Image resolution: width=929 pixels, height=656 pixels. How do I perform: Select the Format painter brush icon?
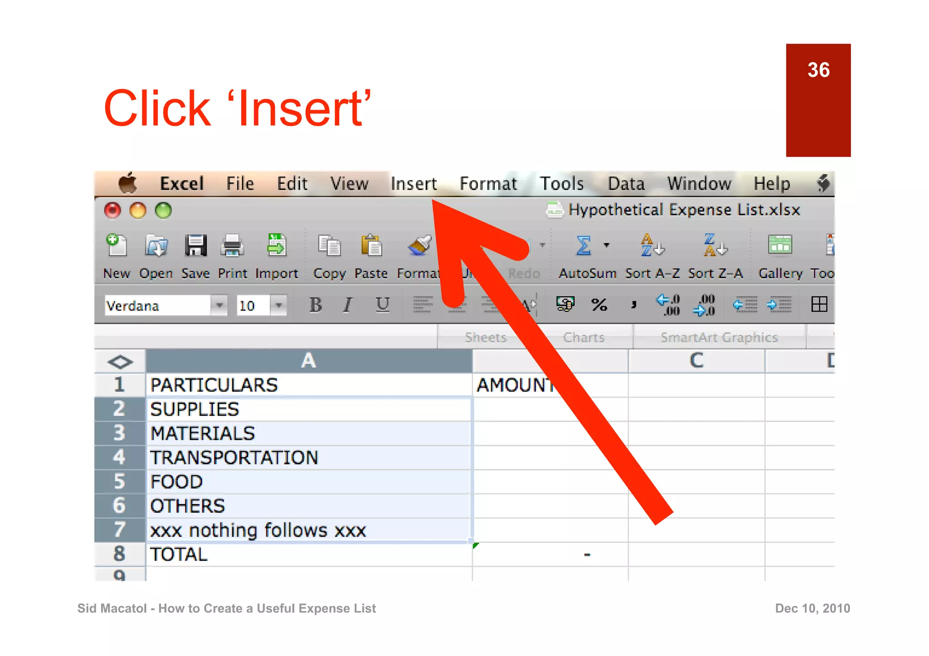click(x=420, y=246)
